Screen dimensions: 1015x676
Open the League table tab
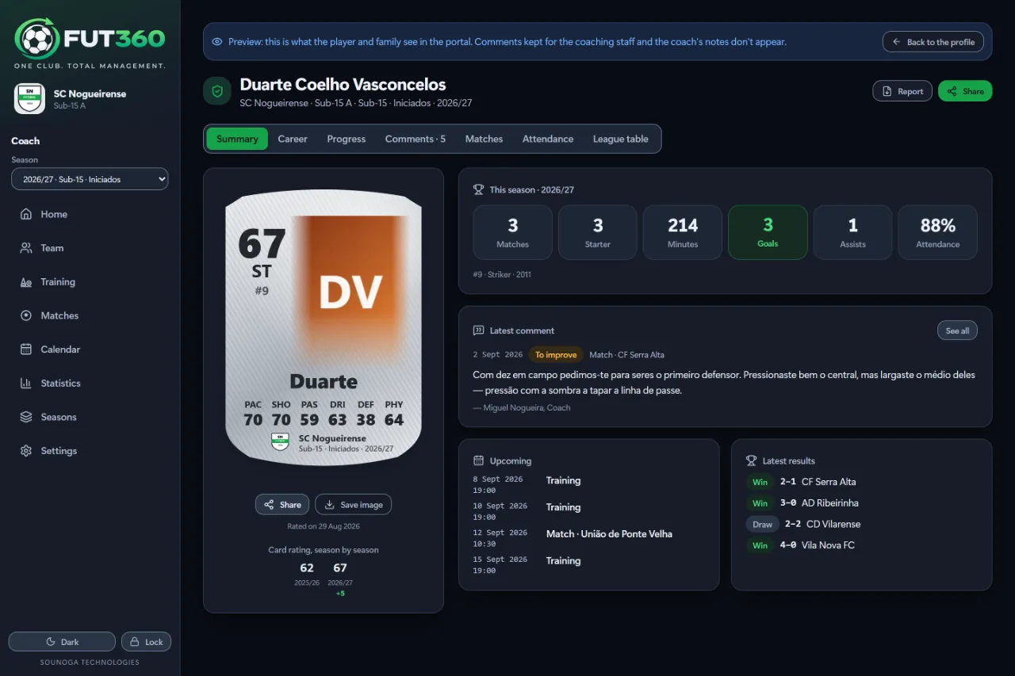click(x=621, y=139)
